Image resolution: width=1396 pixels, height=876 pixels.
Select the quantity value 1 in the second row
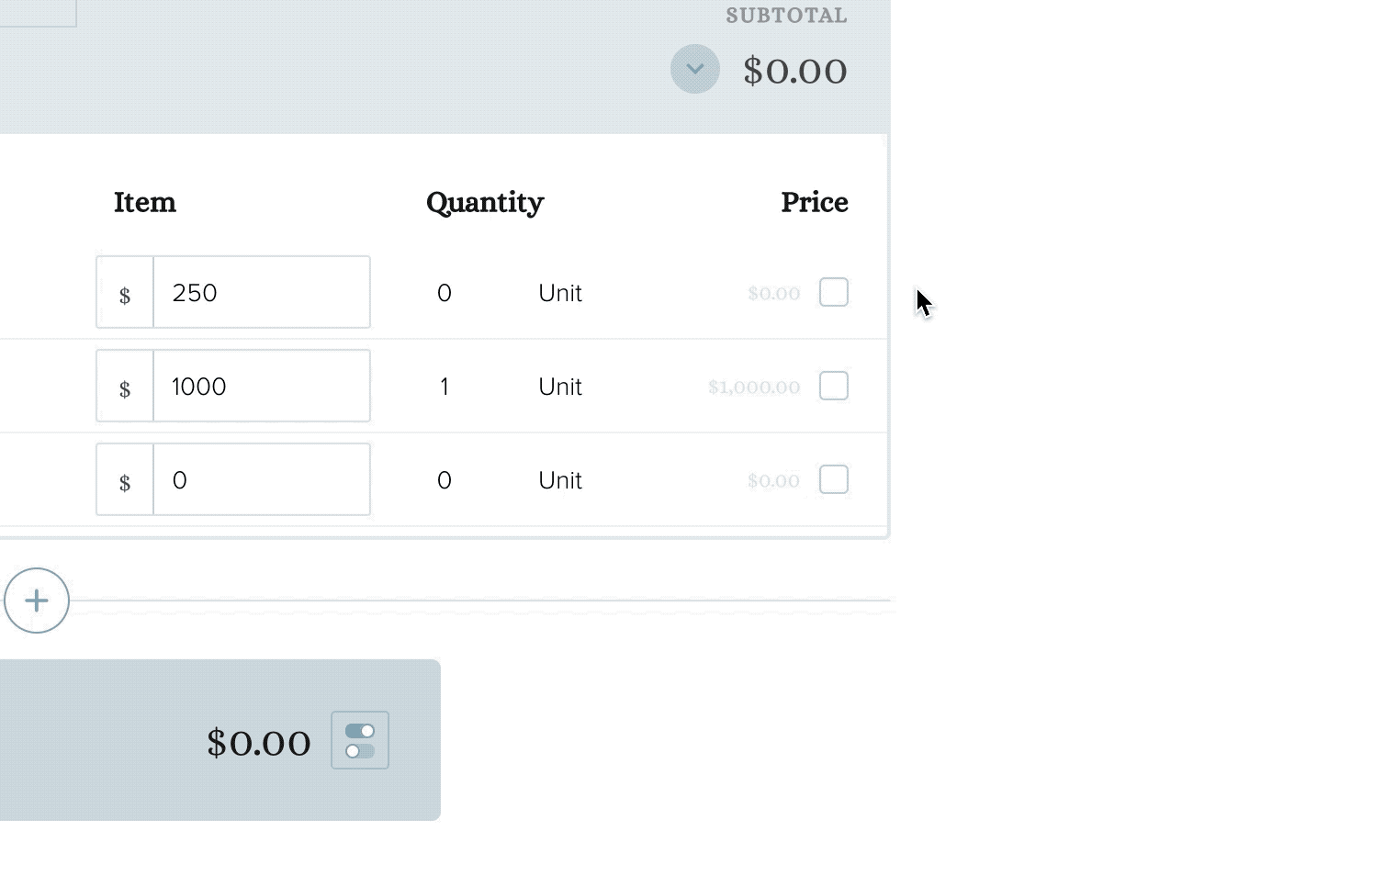pos(445,387)
